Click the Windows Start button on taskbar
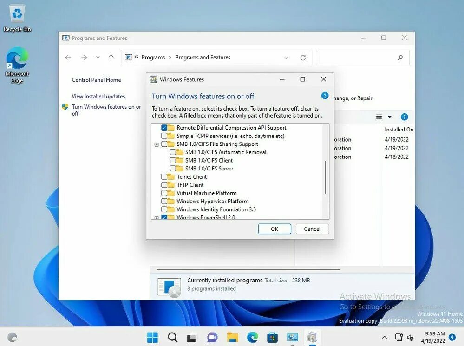Image resolution: width=464 pixels, height=346 pixels. 152,337
